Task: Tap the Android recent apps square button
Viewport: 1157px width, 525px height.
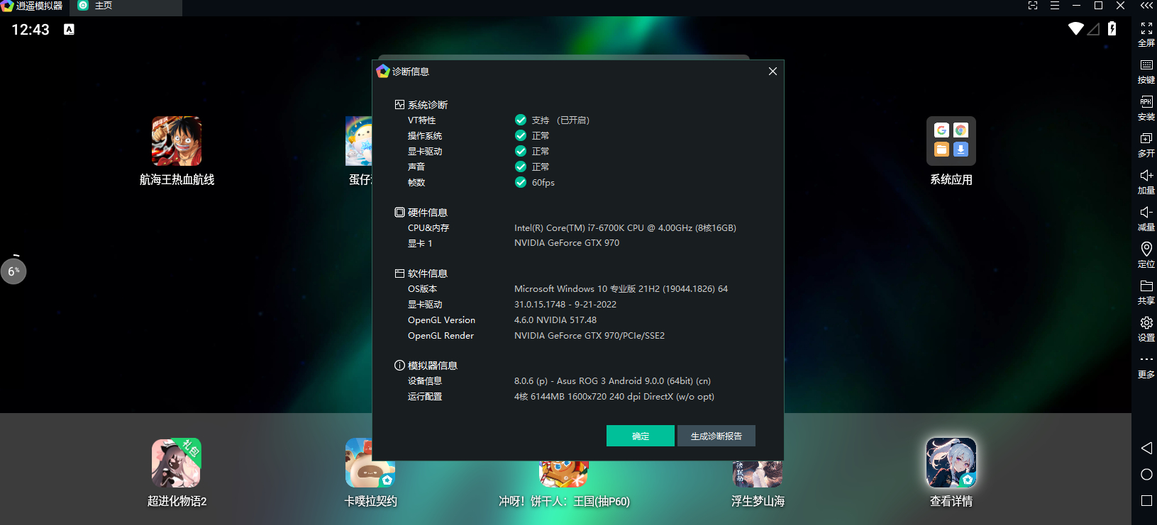Action: click(x=1146, y=500)
